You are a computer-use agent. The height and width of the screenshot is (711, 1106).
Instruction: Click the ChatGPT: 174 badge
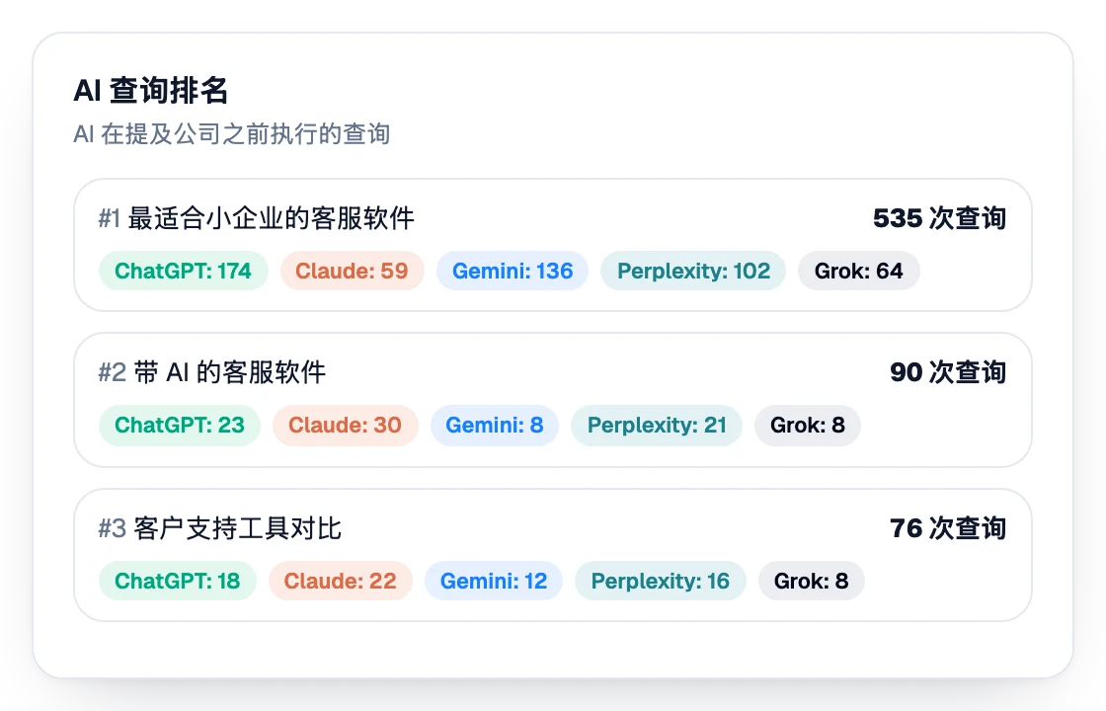(184, 271)
